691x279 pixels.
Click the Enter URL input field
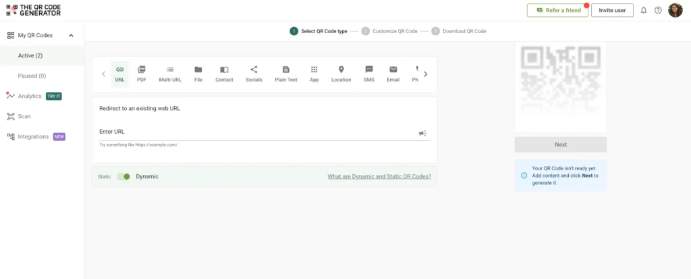pyautogui.click(x=256, y=132)
